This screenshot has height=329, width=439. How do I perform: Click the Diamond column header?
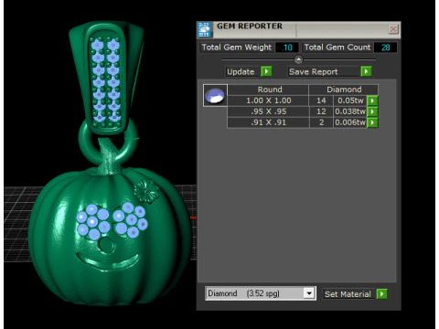tap(344, 90)
